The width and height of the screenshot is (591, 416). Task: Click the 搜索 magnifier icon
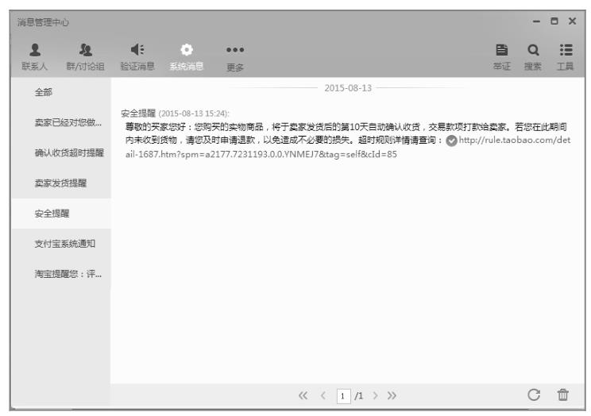pyautogui.click(x=533, y=50)
